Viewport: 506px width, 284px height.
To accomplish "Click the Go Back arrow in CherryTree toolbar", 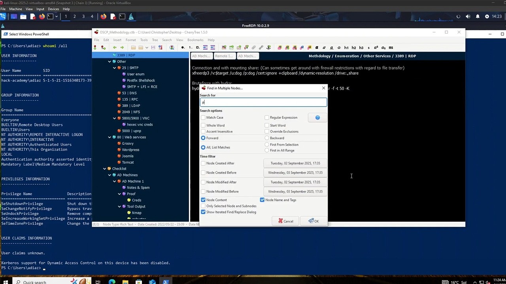I will pos(115,48).
